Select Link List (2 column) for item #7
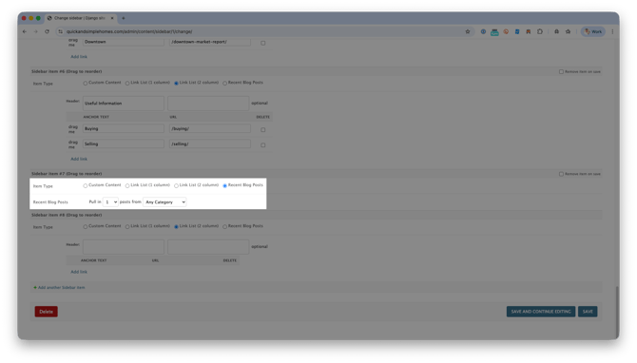The image size is (637, 363). point(176,185)
